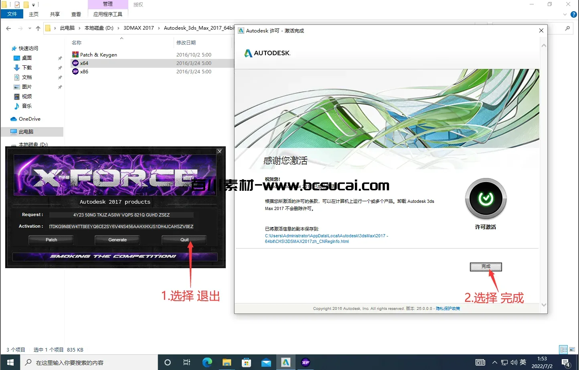Open 文档 folder in navigation pane

click(27, 77)
